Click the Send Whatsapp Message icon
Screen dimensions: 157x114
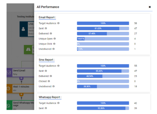pos(9,105)
